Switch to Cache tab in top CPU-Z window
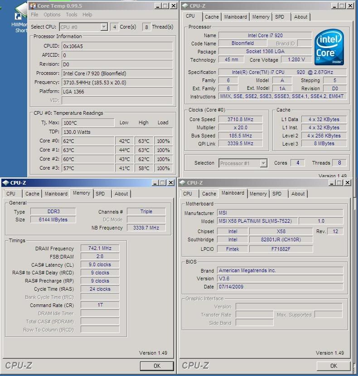 tap(212, 17)
